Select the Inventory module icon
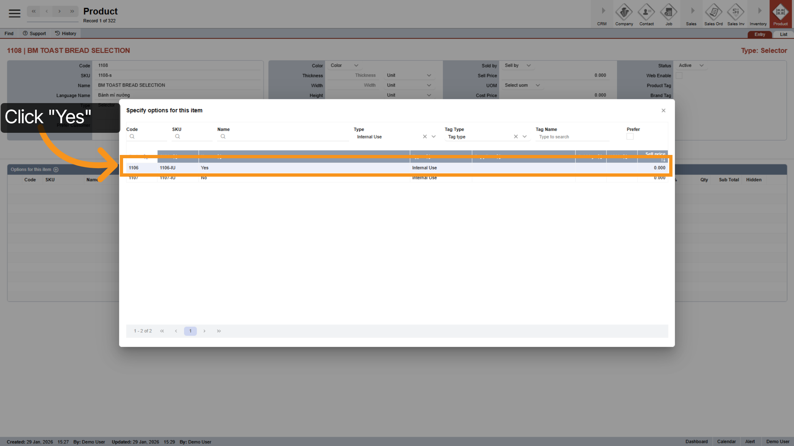Viewport: 794px width, 446px height. pos(758,14)
